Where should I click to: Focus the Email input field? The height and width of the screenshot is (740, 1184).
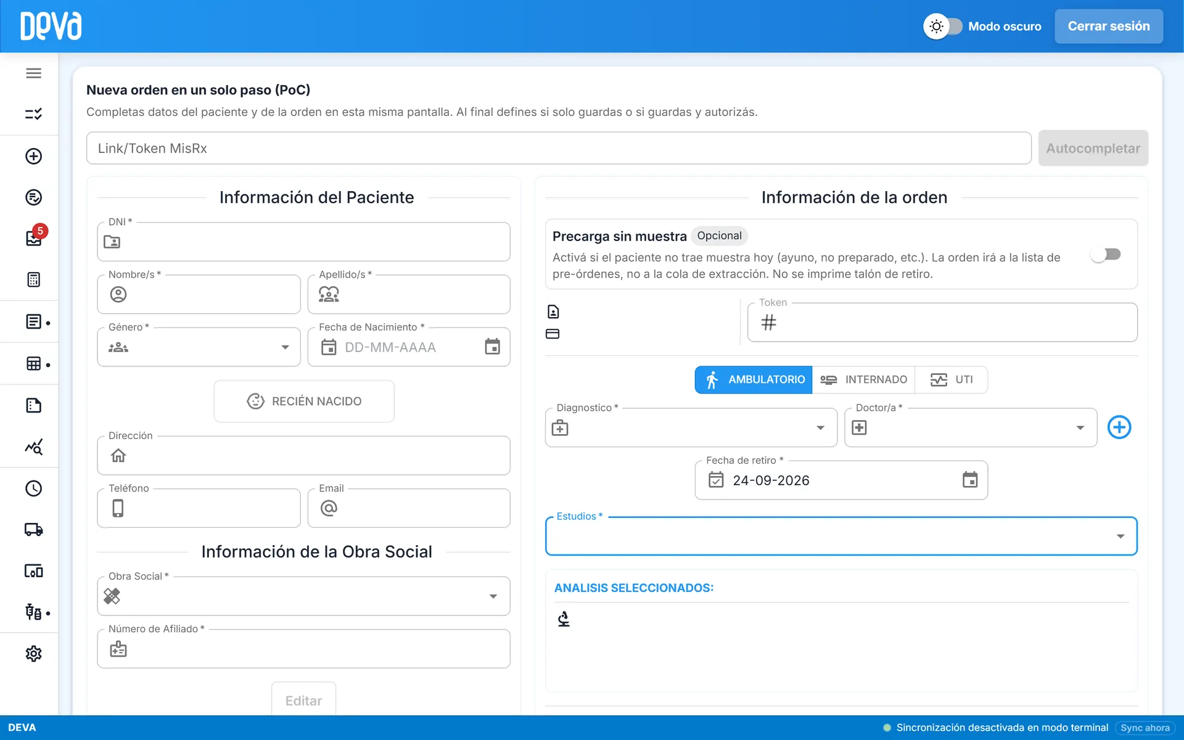409,508
